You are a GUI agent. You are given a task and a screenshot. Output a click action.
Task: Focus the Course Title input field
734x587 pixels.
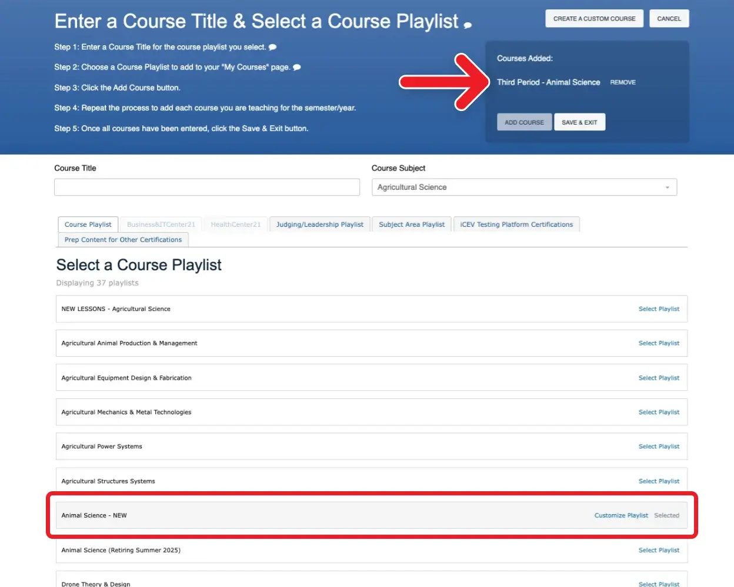tap(207, 187)
